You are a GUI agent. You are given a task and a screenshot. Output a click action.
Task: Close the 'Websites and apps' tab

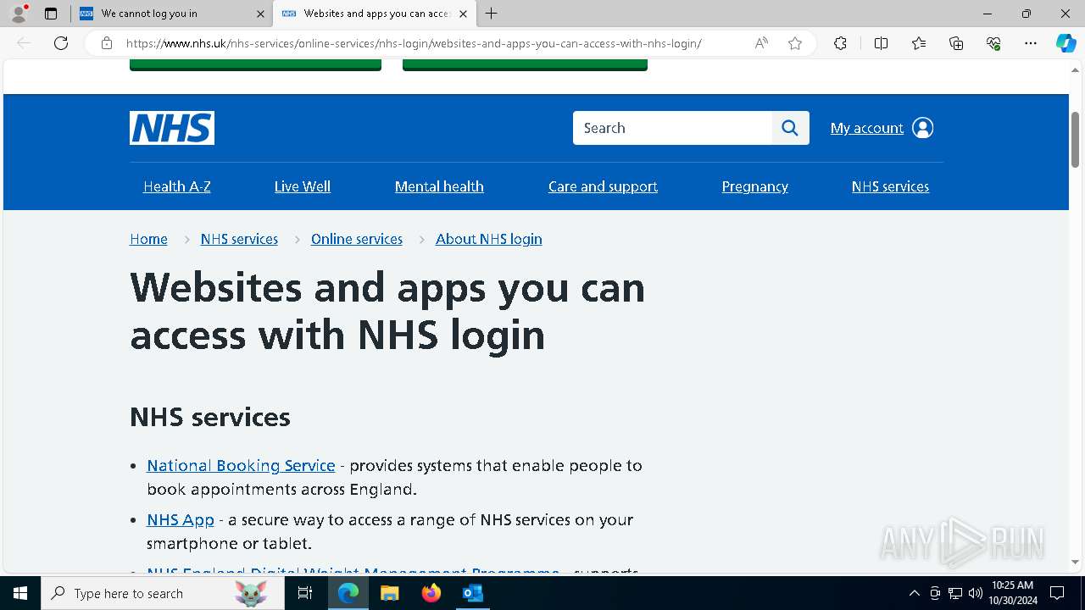[463, 14]
